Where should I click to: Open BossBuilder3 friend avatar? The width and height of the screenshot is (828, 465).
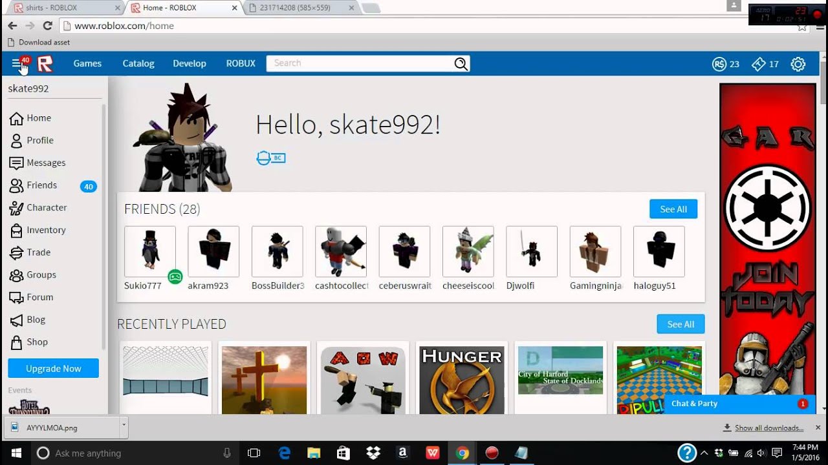[277, 252]
